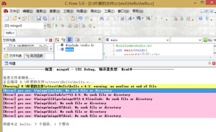Select the hello.c editor tab

point(10,33)
